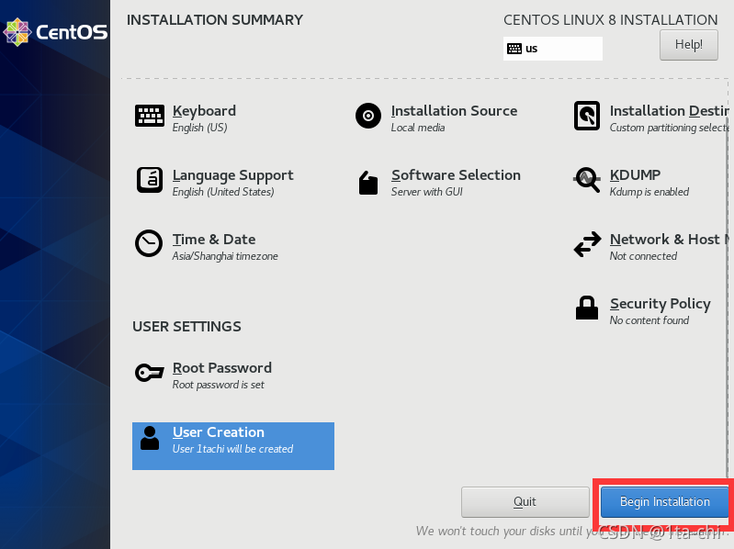This screenshot has width=734, height=549.
Task: Click 'Local media' status text
Action: click(x=418, y=128)
